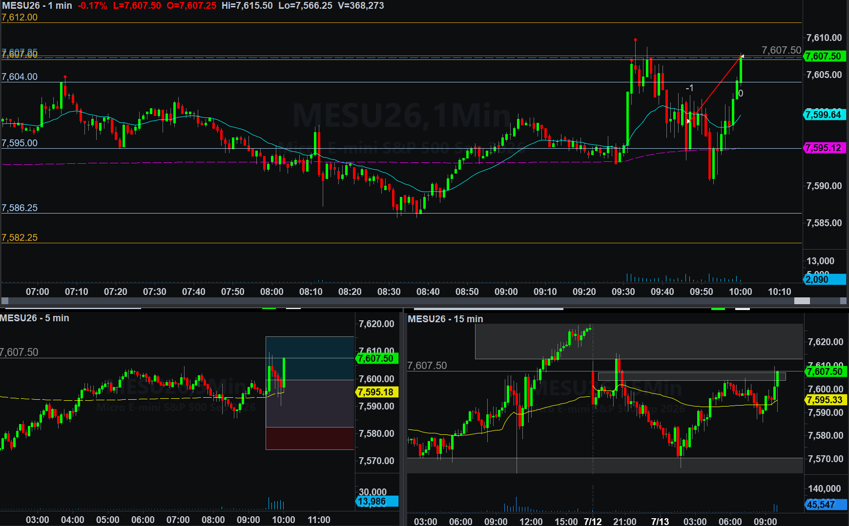Click the orange 7,612.00 line label
Image resolution: width=849 pixels, height=526 pixels.
[x=20, y=17]
